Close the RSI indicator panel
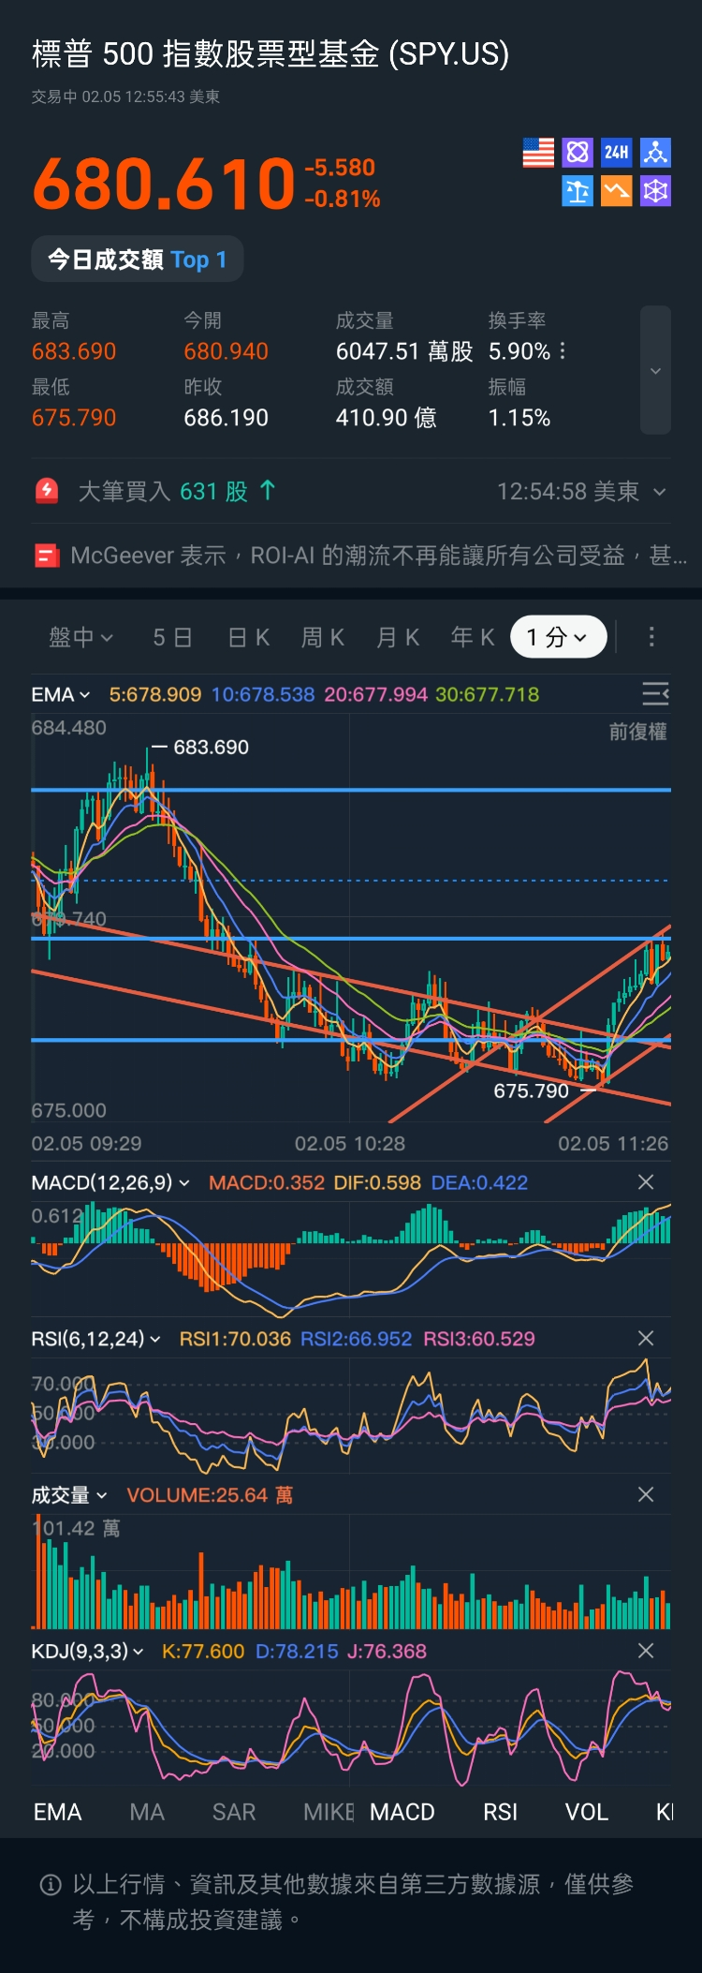The height and width of the screenshot is (1973, 702). pos(646,1339)
